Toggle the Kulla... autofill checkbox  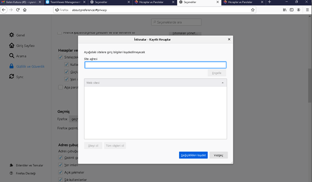coord(67,65)
